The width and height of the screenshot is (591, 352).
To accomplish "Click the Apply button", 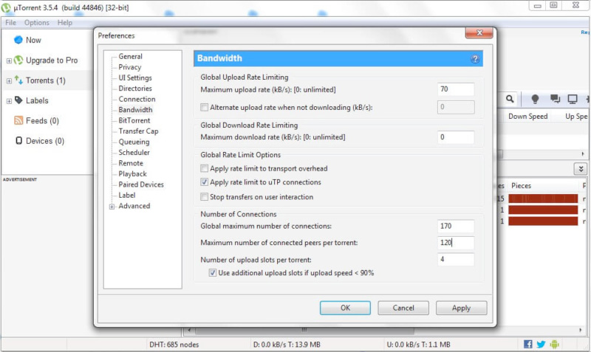I will click(461, 308).
